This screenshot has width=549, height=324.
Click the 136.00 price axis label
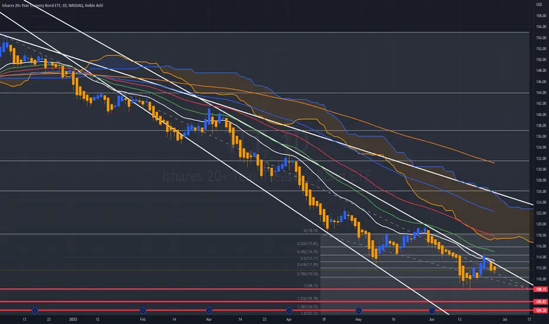pos(541,136)
